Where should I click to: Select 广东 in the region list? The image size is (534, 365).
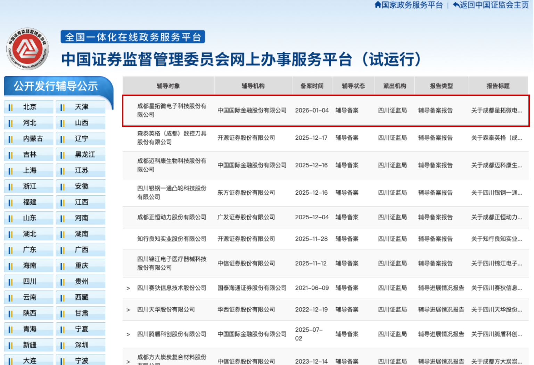coord(30,250)
